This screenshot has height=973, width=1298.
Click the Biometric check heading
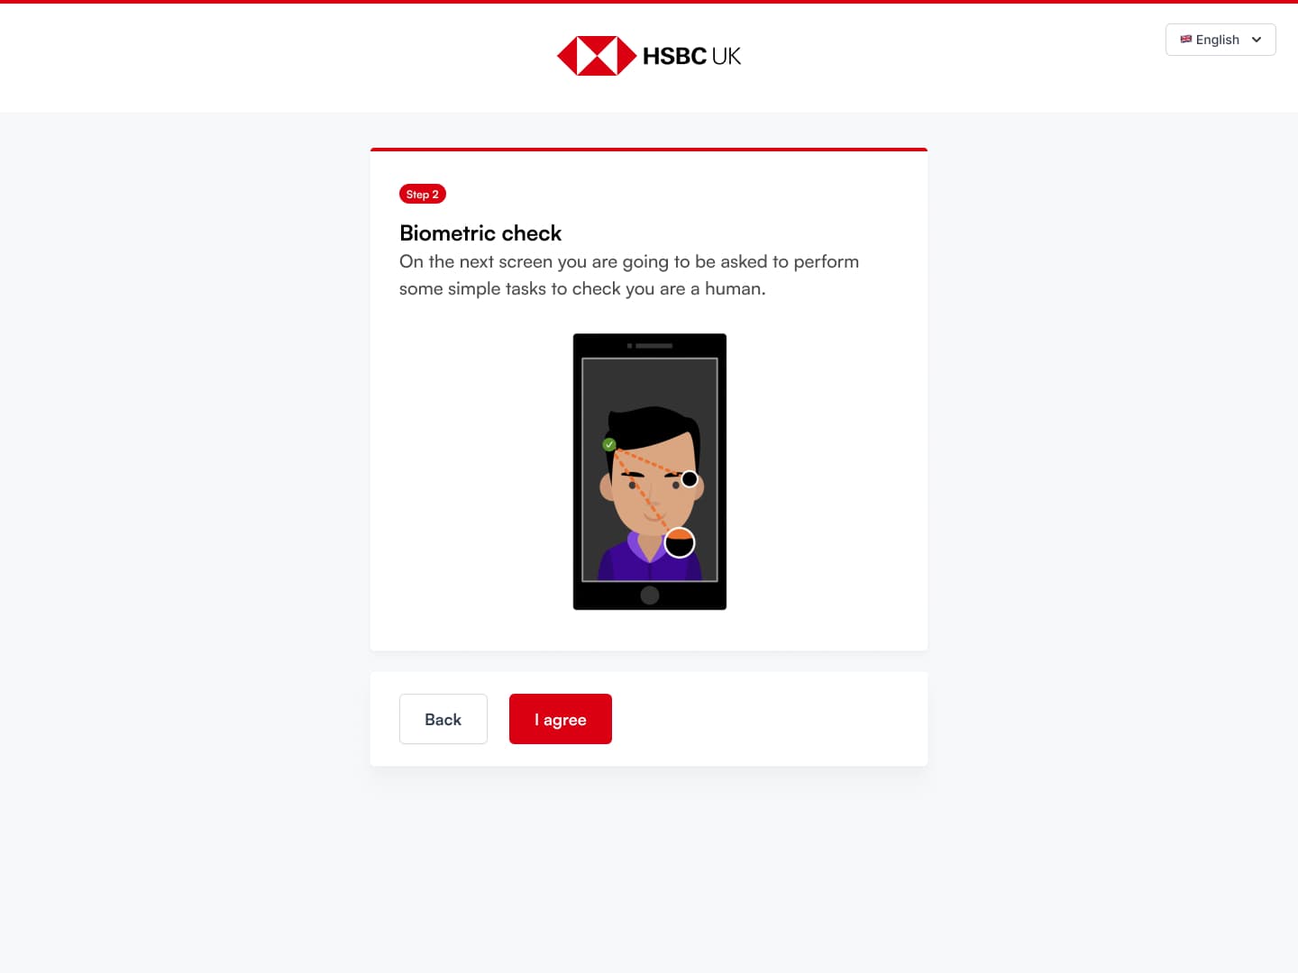pyautogui.click(x=480, y=233)
